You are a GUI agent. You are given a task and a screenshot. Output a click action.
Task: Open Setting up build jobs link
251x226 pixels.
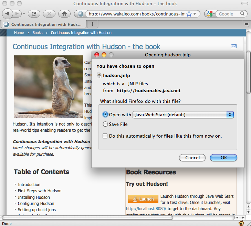coord(37,210)
